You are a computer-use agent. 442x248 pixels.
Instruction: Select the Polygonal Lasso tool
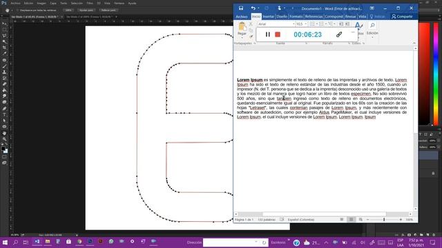pyautogui.click(x=4, y=36)
